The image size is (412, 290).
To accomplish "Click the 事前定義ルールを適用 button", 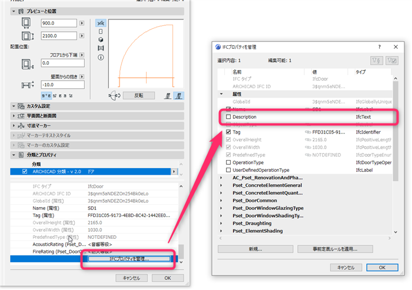I will (x=335, y=249).
